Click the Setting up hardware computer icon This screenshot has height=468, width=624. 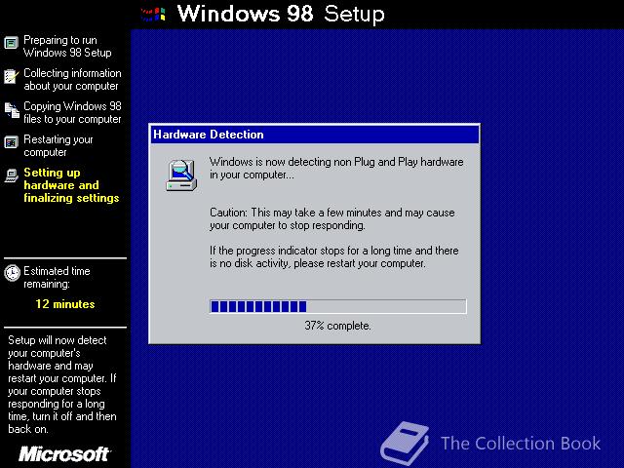(x=12, y=175)
